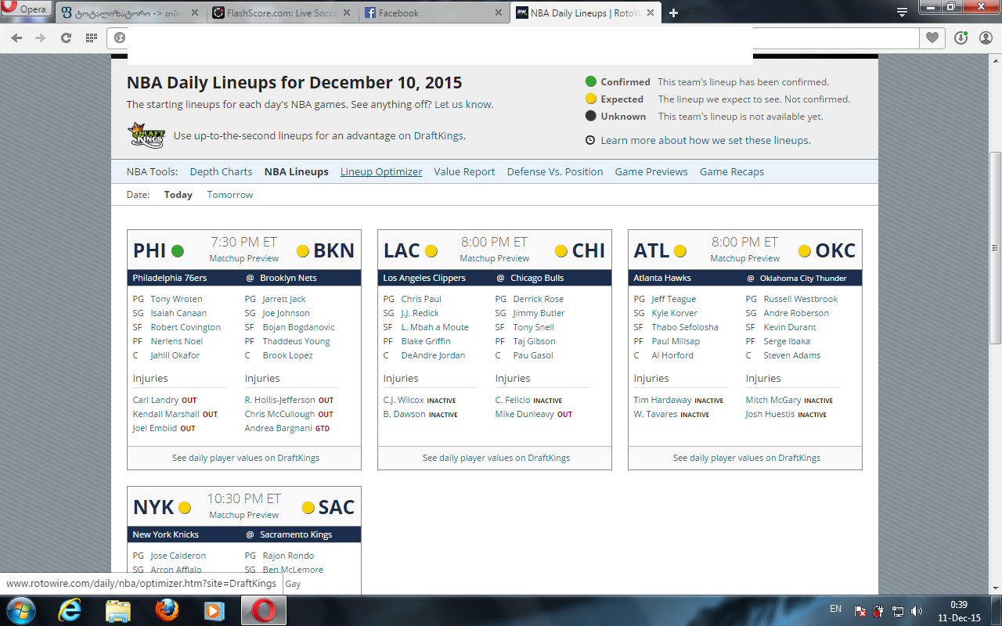
Task: Open the taskbar clock and date
Action: (x=958, y=610)
